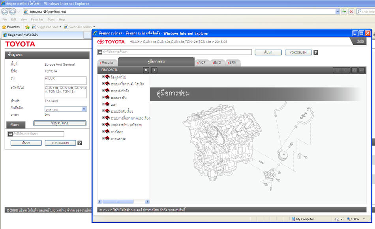Screen dimensions: 375x229
Task: Expand ระบบส่งกำลัง tree node
Action: pos(103,90)
